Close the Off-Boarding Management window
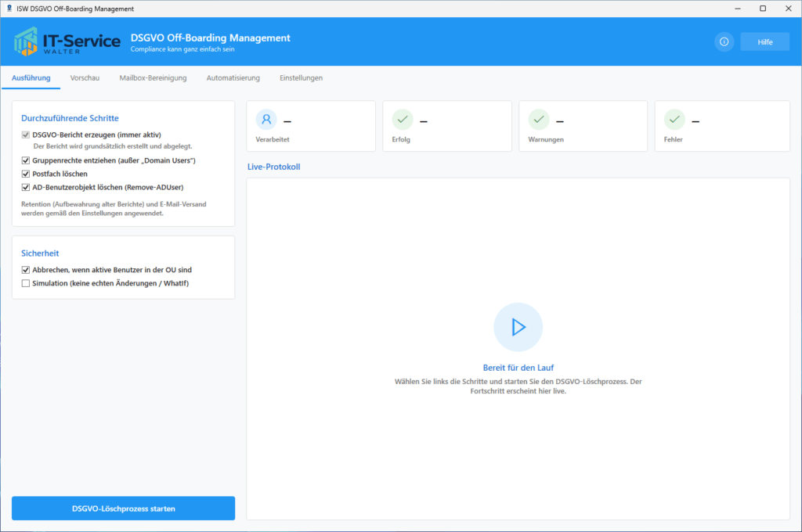This screenshot has width=802, height=532. coord(788,8)
